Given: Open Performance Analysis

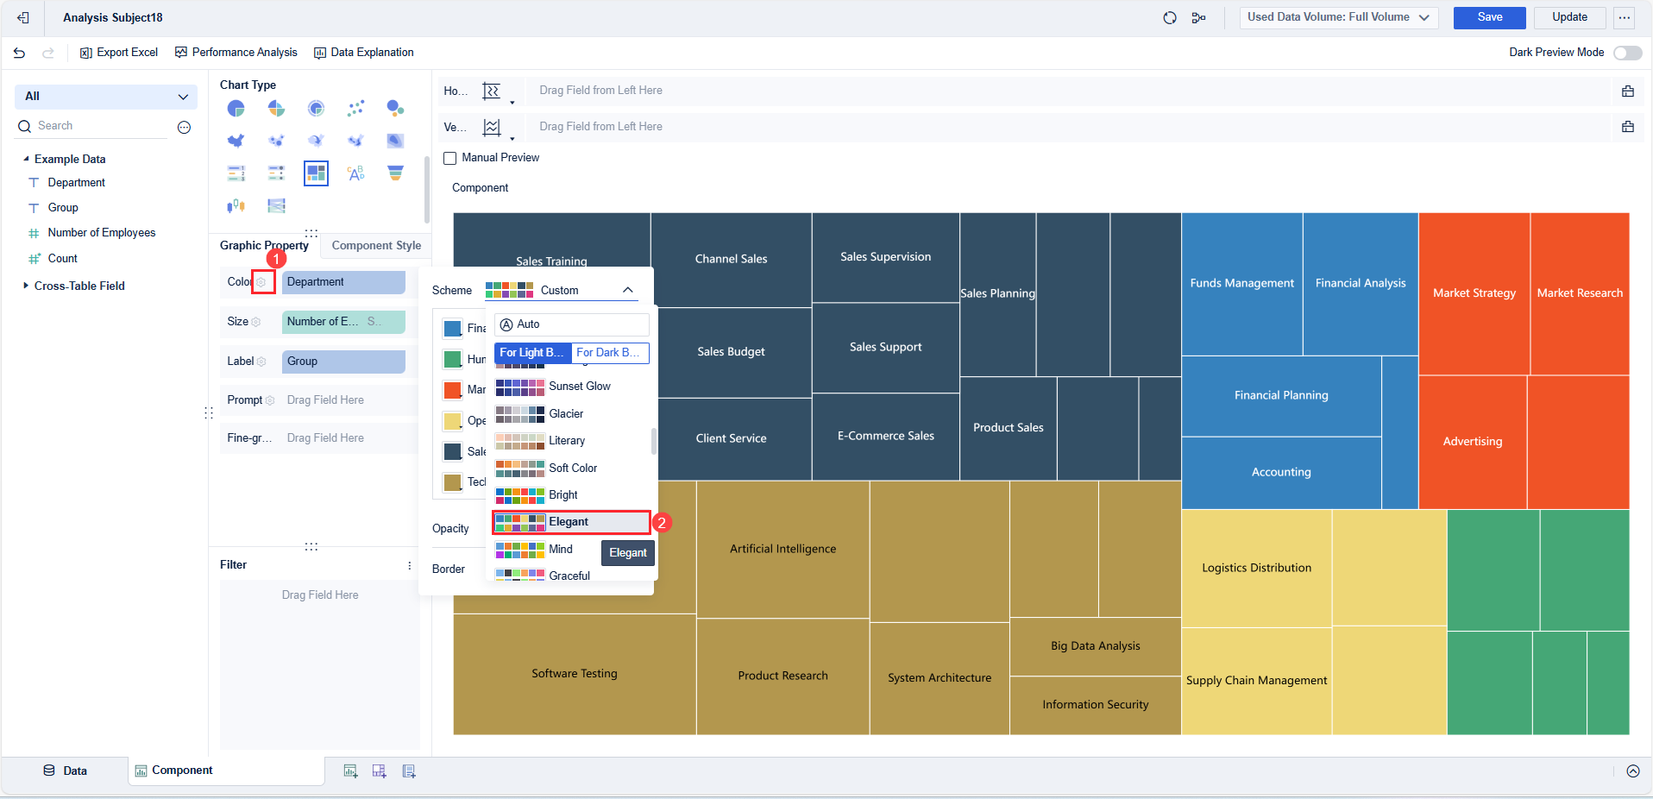Looking at the screenshot, I should (236, 53).
